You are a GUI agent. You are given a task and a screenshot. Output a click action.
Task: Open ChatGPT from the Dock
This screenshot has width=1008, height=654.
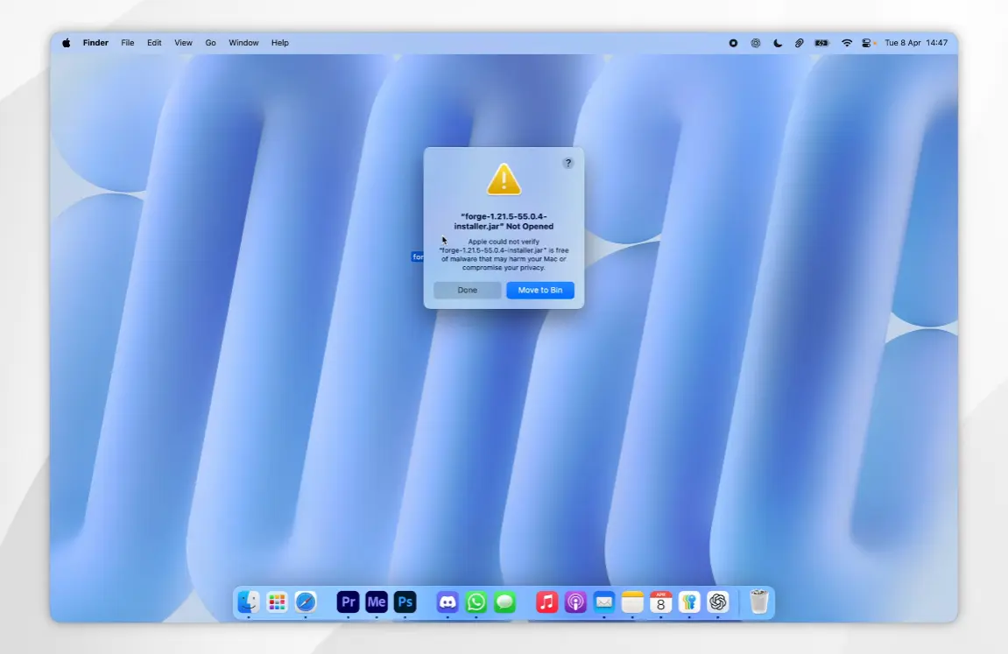coord(718,602)
